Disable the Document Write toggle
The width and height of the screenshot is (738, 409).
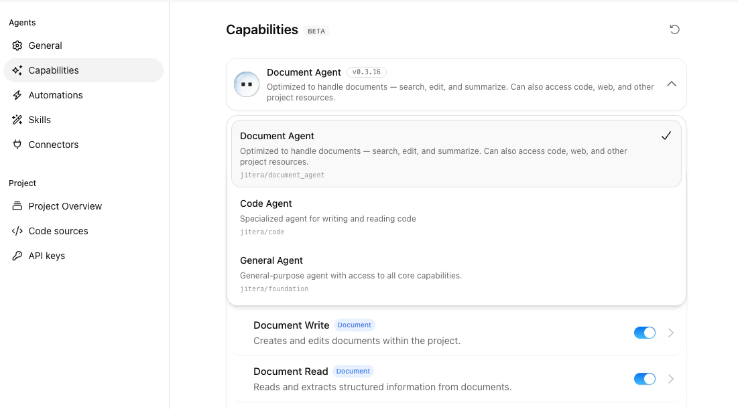pos(644,333)
